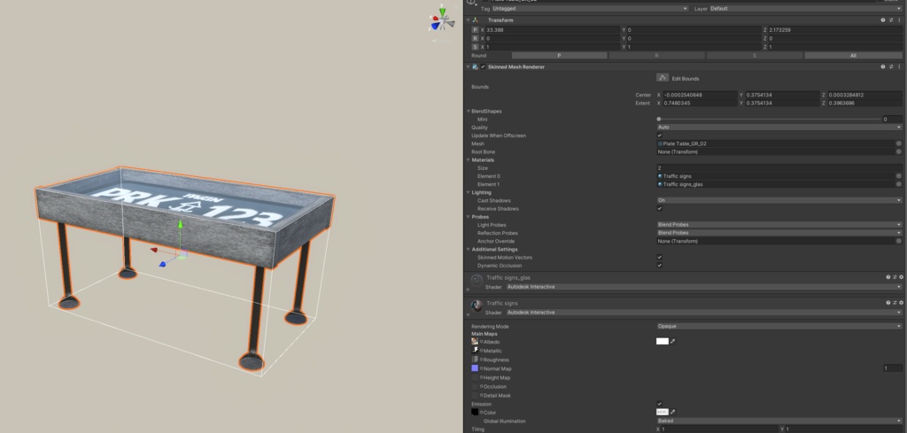This screenshot has width=907, height=433.
Task: Click the Position X field showing 33.388
Action: coord(553,30)
